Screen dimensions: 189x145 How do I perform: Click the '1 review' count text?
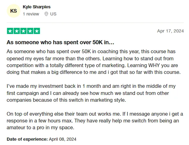pyautogui.click(x=31, y=14)
